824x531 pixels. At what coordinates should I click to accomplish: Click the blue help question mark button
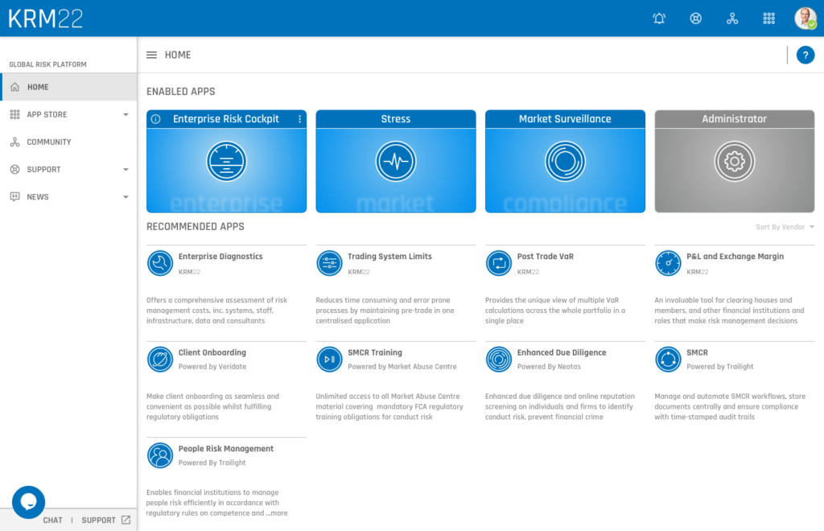805,55
